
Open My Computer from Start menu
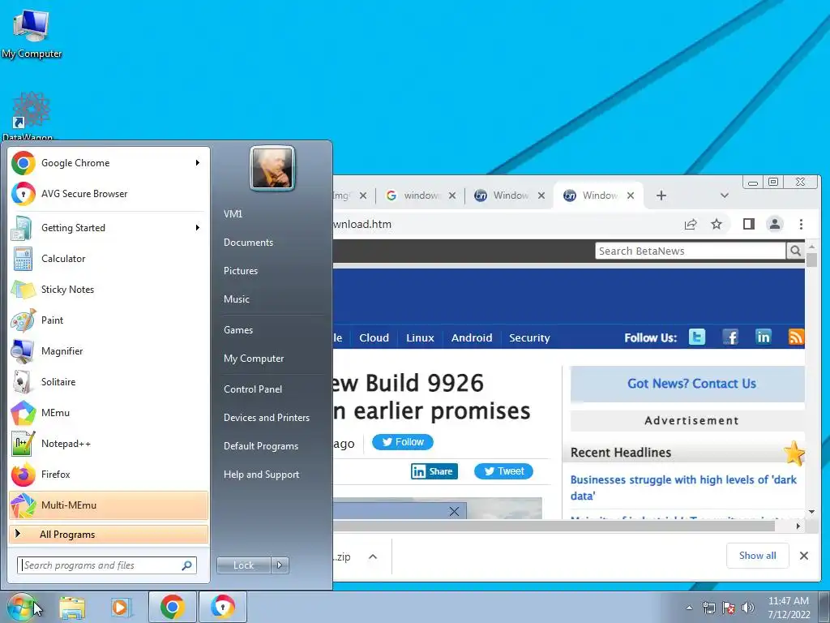(254, 359)
